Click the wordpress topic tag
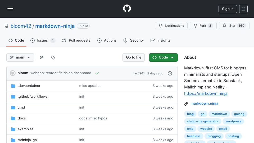This screenshot has height=143, width=254. click(x=233, y=121)
